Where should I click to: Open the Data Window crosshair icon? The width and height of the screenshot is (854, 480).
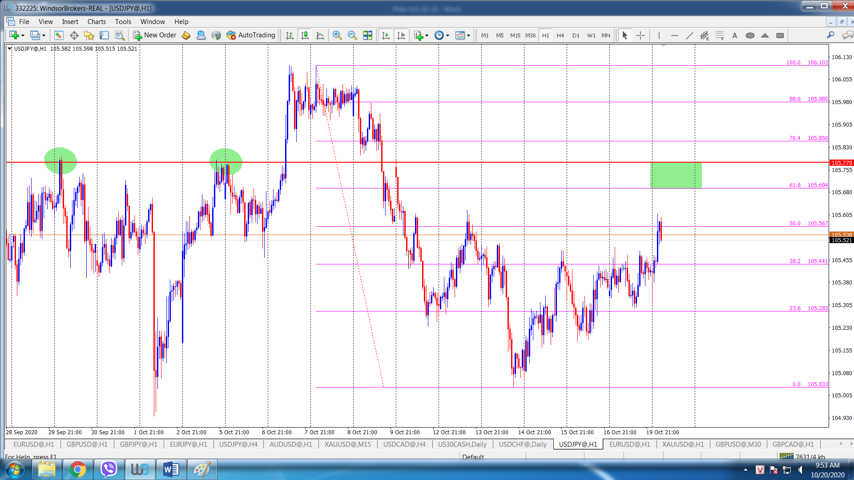74,35
